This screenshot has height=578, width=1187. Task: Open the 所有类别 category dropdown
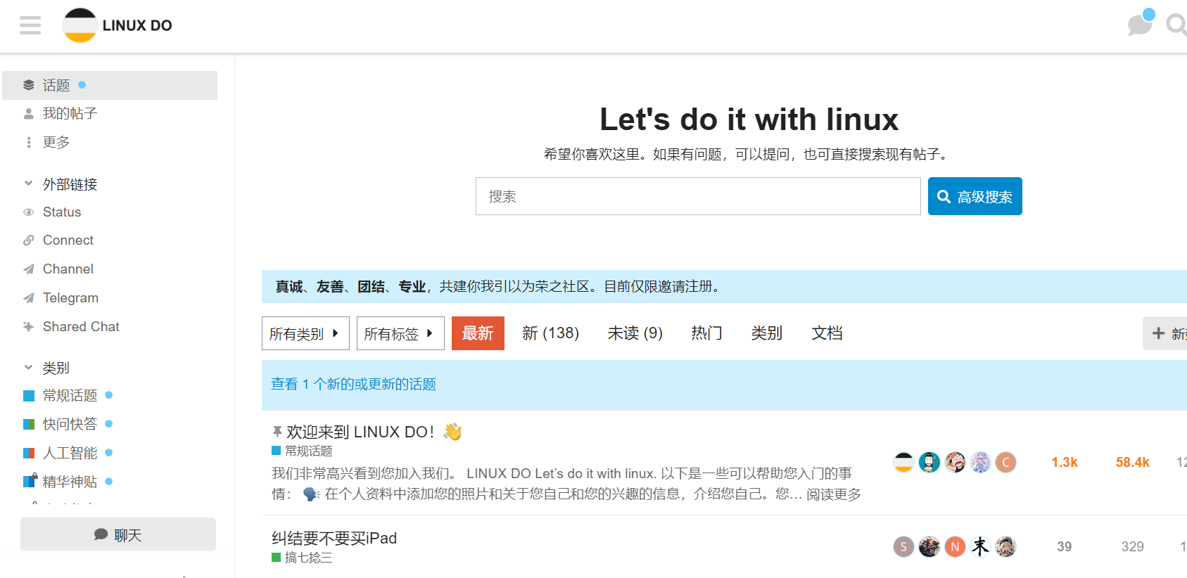(x=305, y=333)
